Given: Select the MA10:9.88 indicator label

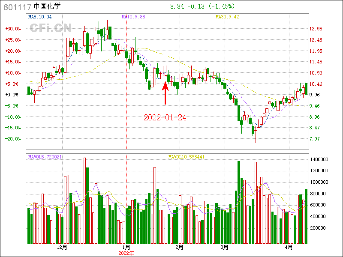Looking at the screenshot, I should [133, 17].
